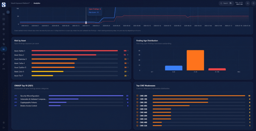Click the book icon beside CWE-345
This screenshot has width=256, height=131.
pos(137,119)
